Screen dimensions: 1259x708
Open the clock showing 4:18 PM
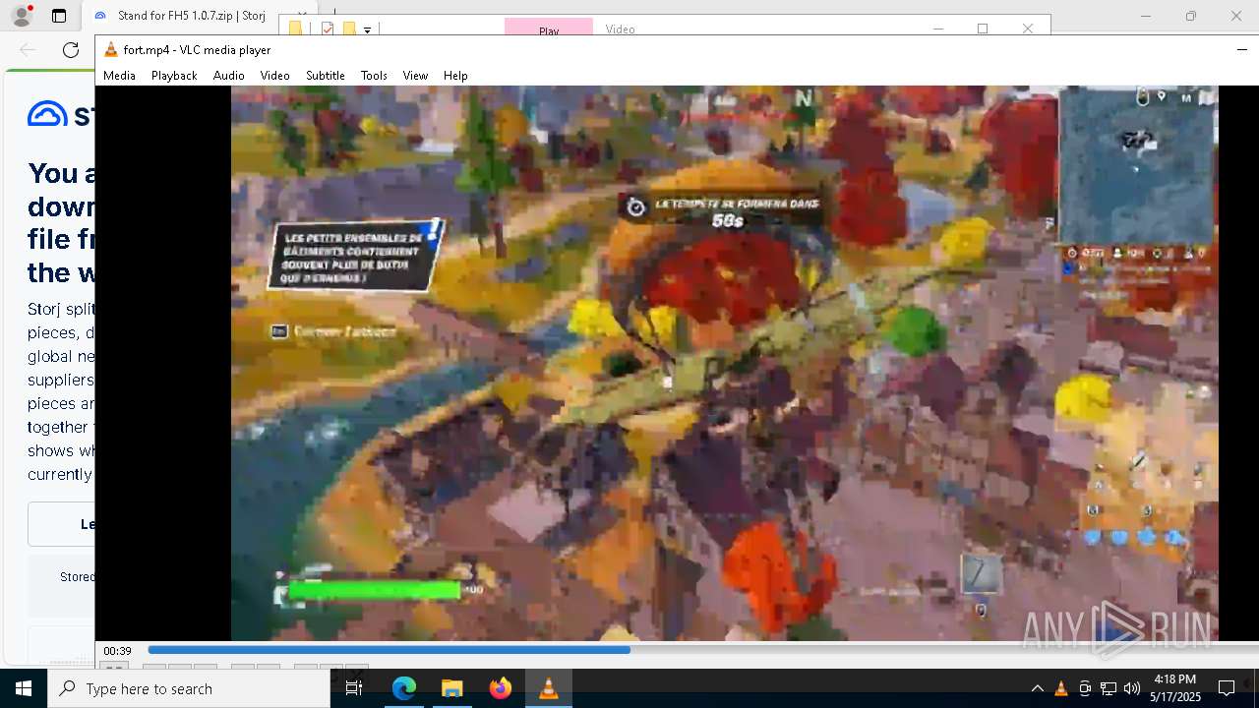tap(1175, 688)
